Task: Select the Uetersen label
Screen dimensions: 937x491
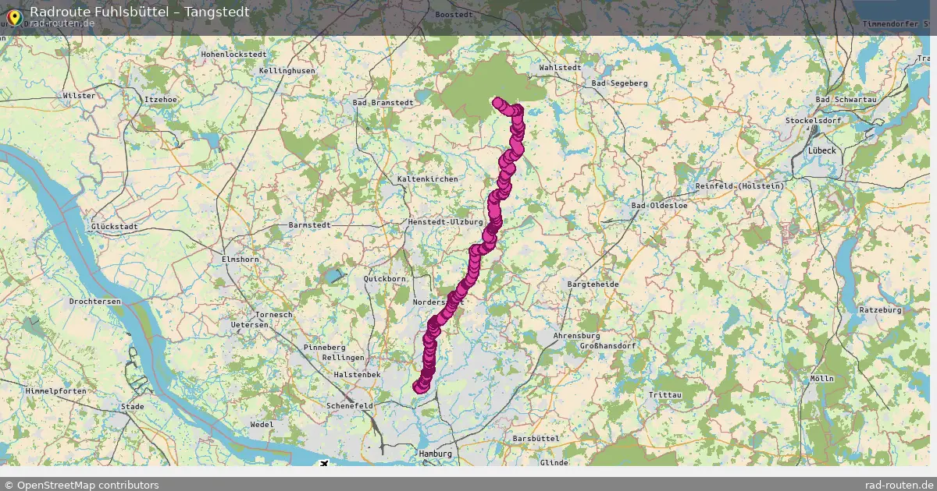Action: pos(250,324)
